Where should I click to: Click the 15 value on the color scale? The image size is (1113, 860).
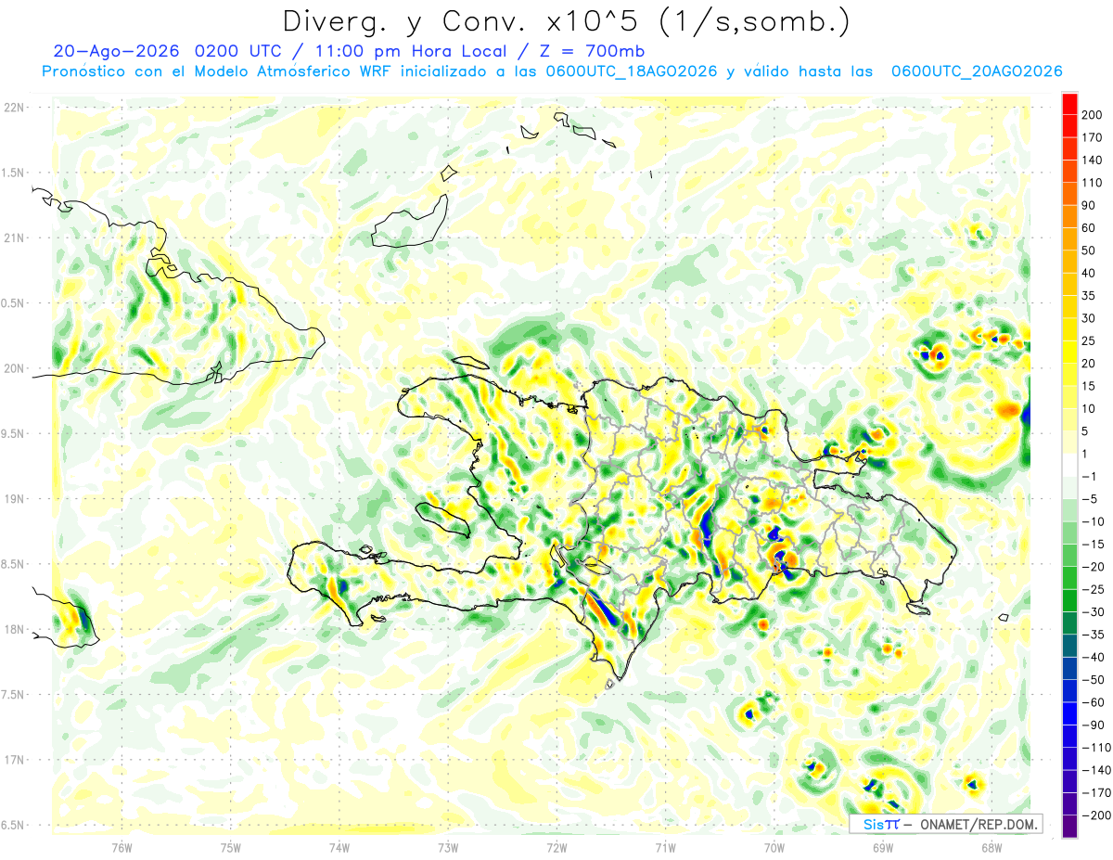click(x=1089, y=386)
